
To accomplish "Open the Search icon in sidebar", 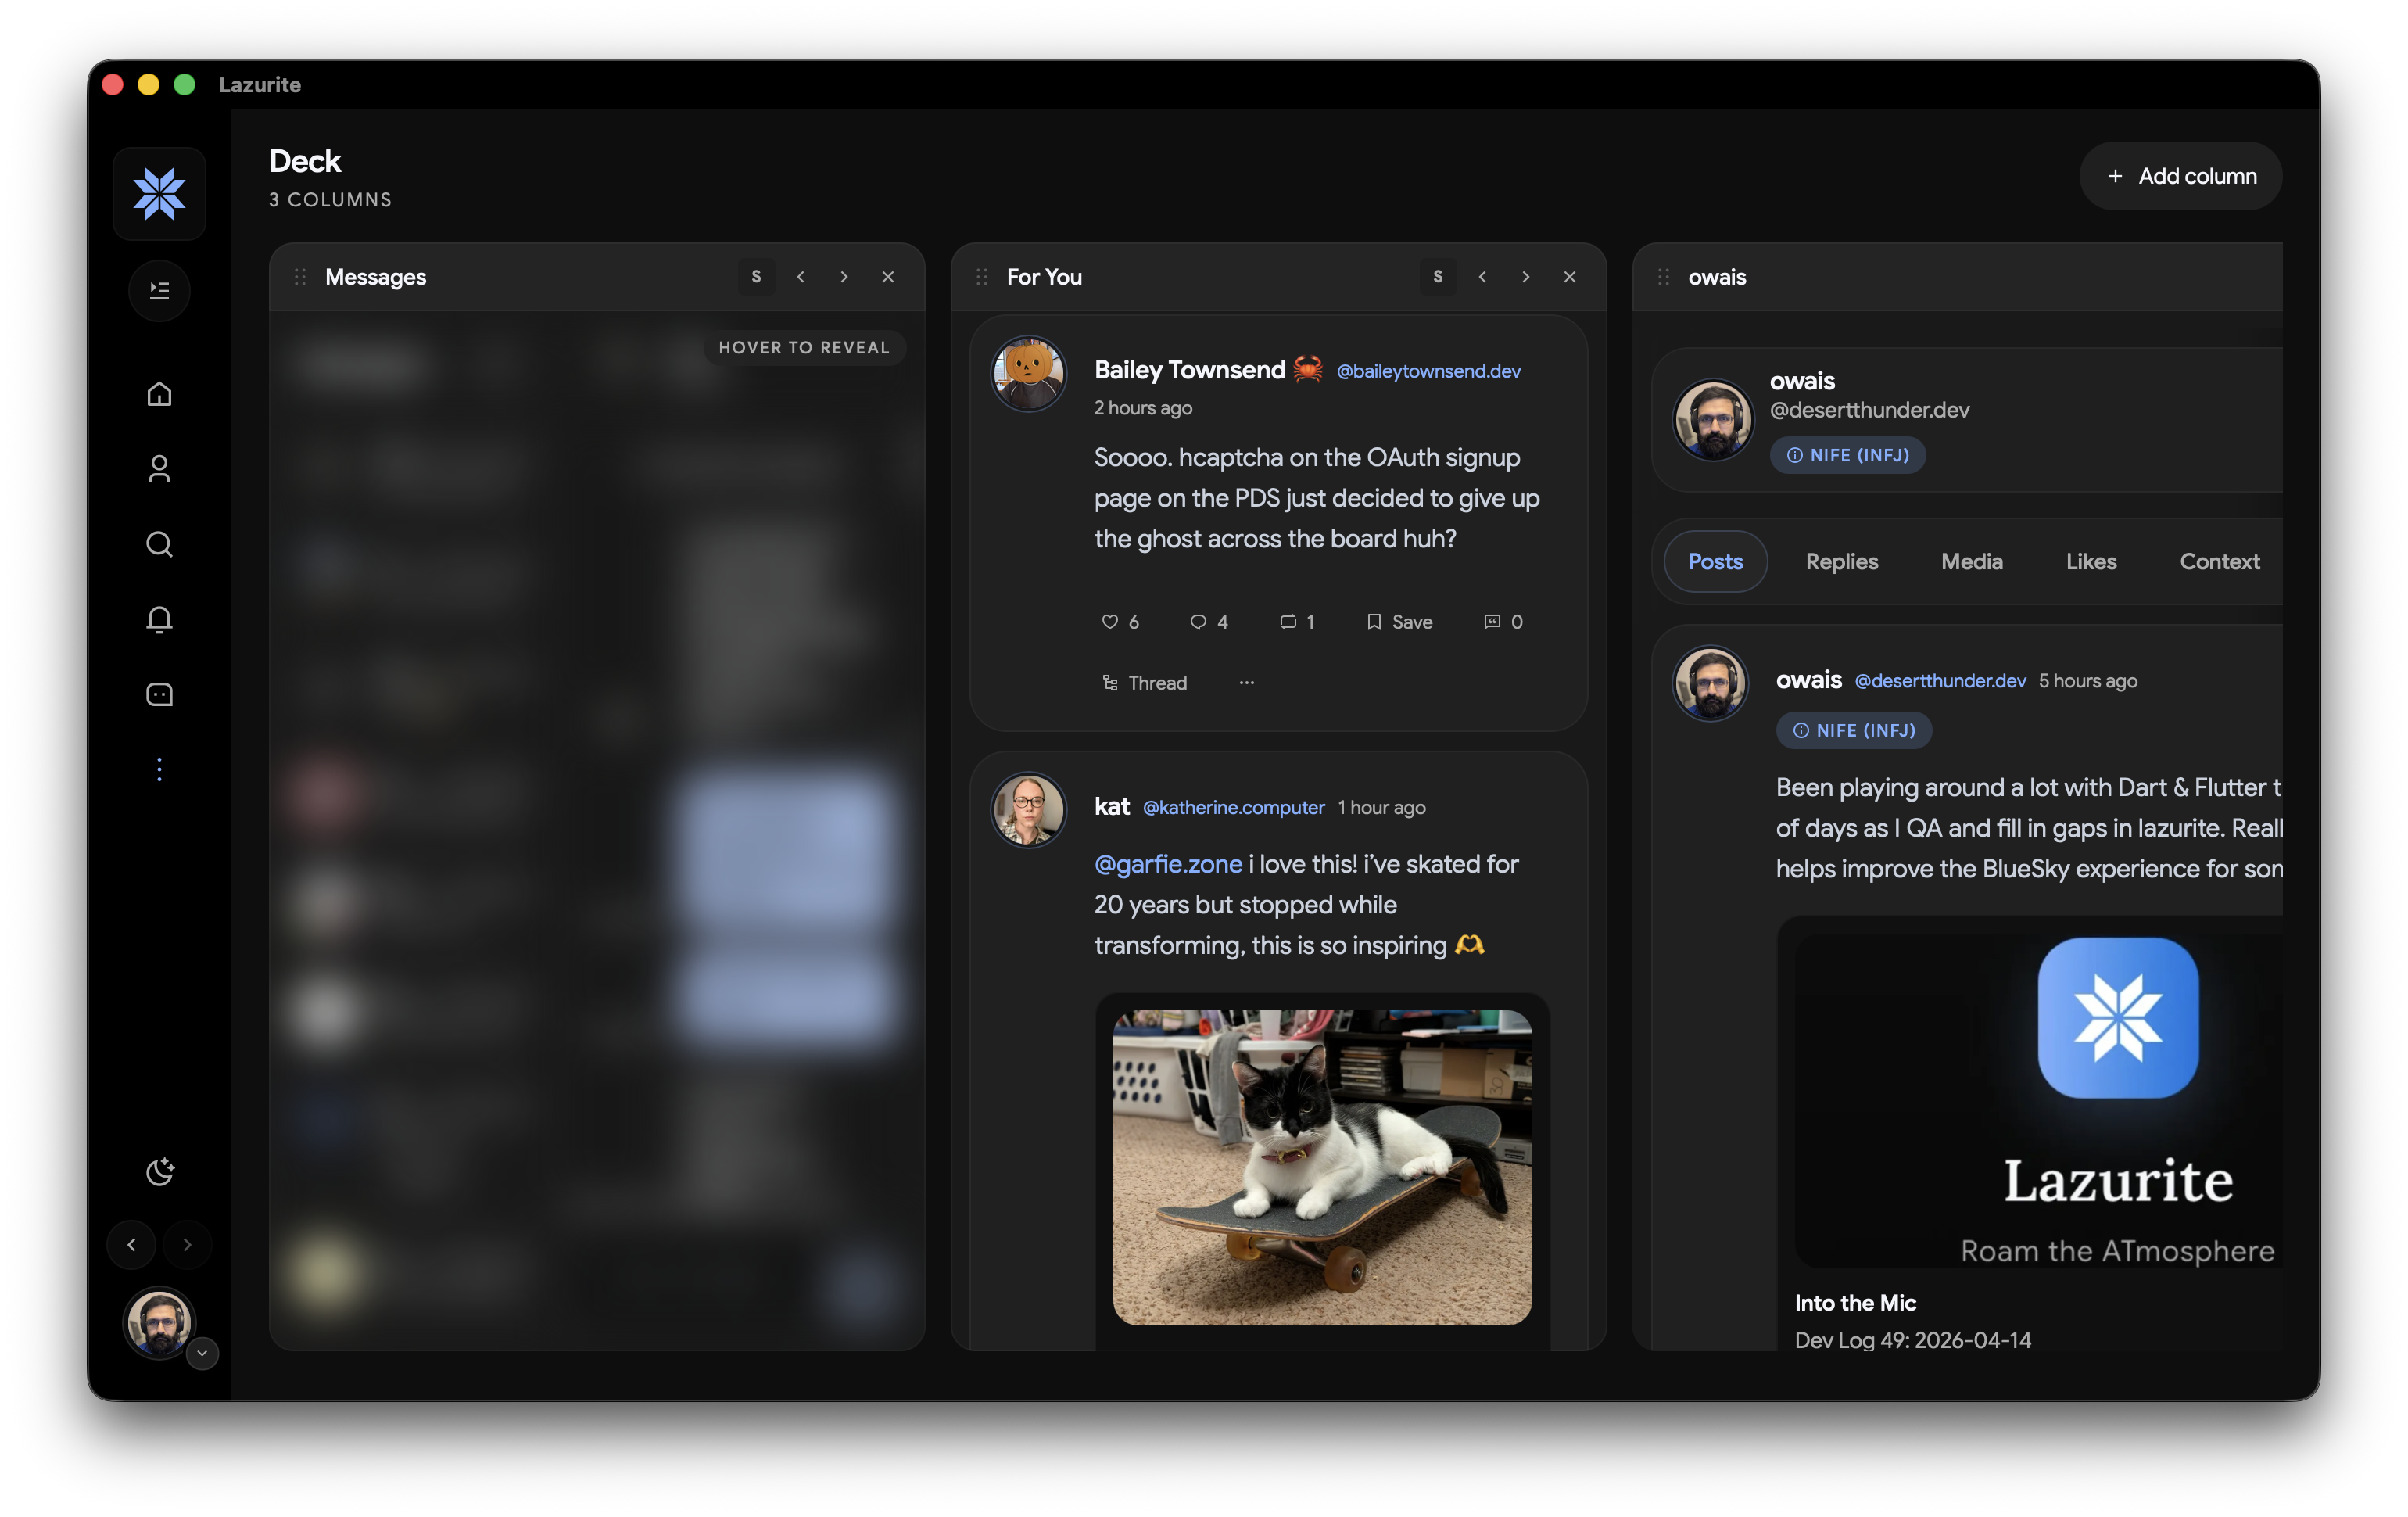I will [x=159, y=544].
